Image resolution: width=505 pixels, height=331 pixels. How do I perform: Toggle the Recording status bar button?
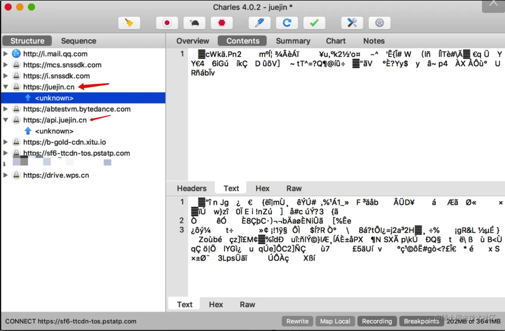tap(377, 321)
